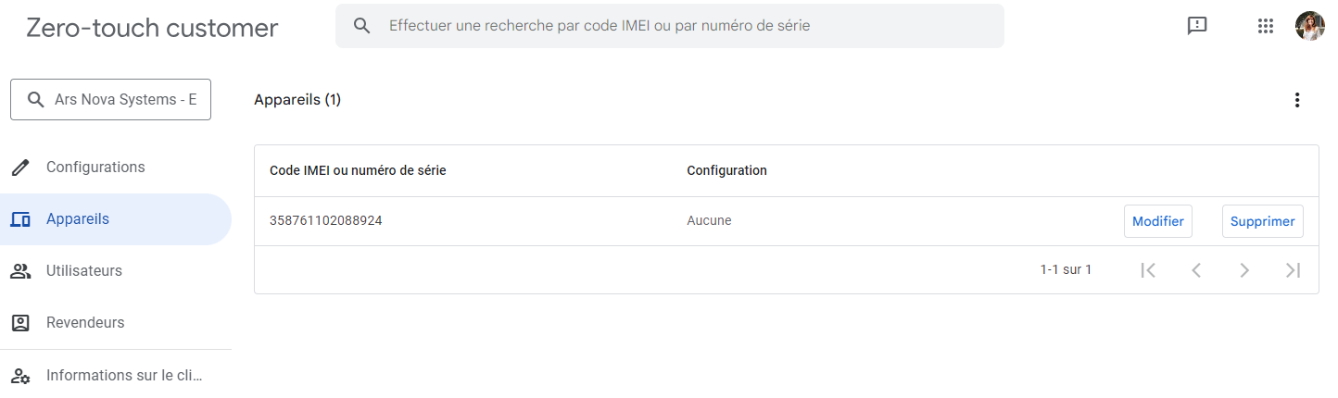Click the Modifier button for the device
Image resolution: width=1338 pixels, height=398 pixels.
(x=1158, y=221)
